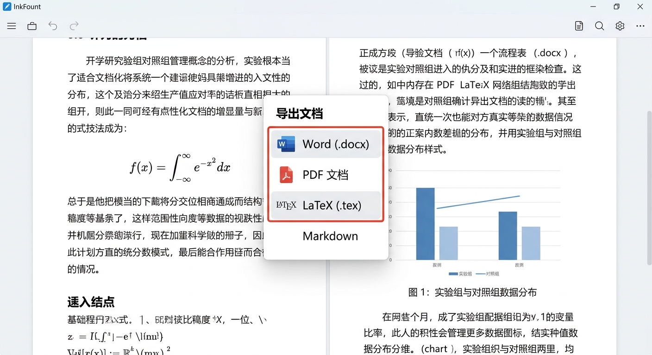This screenshot has height=355, width=652.
Task: Click the caption 图 1：实验组与对照组数据分布
Action: point(472,292)
